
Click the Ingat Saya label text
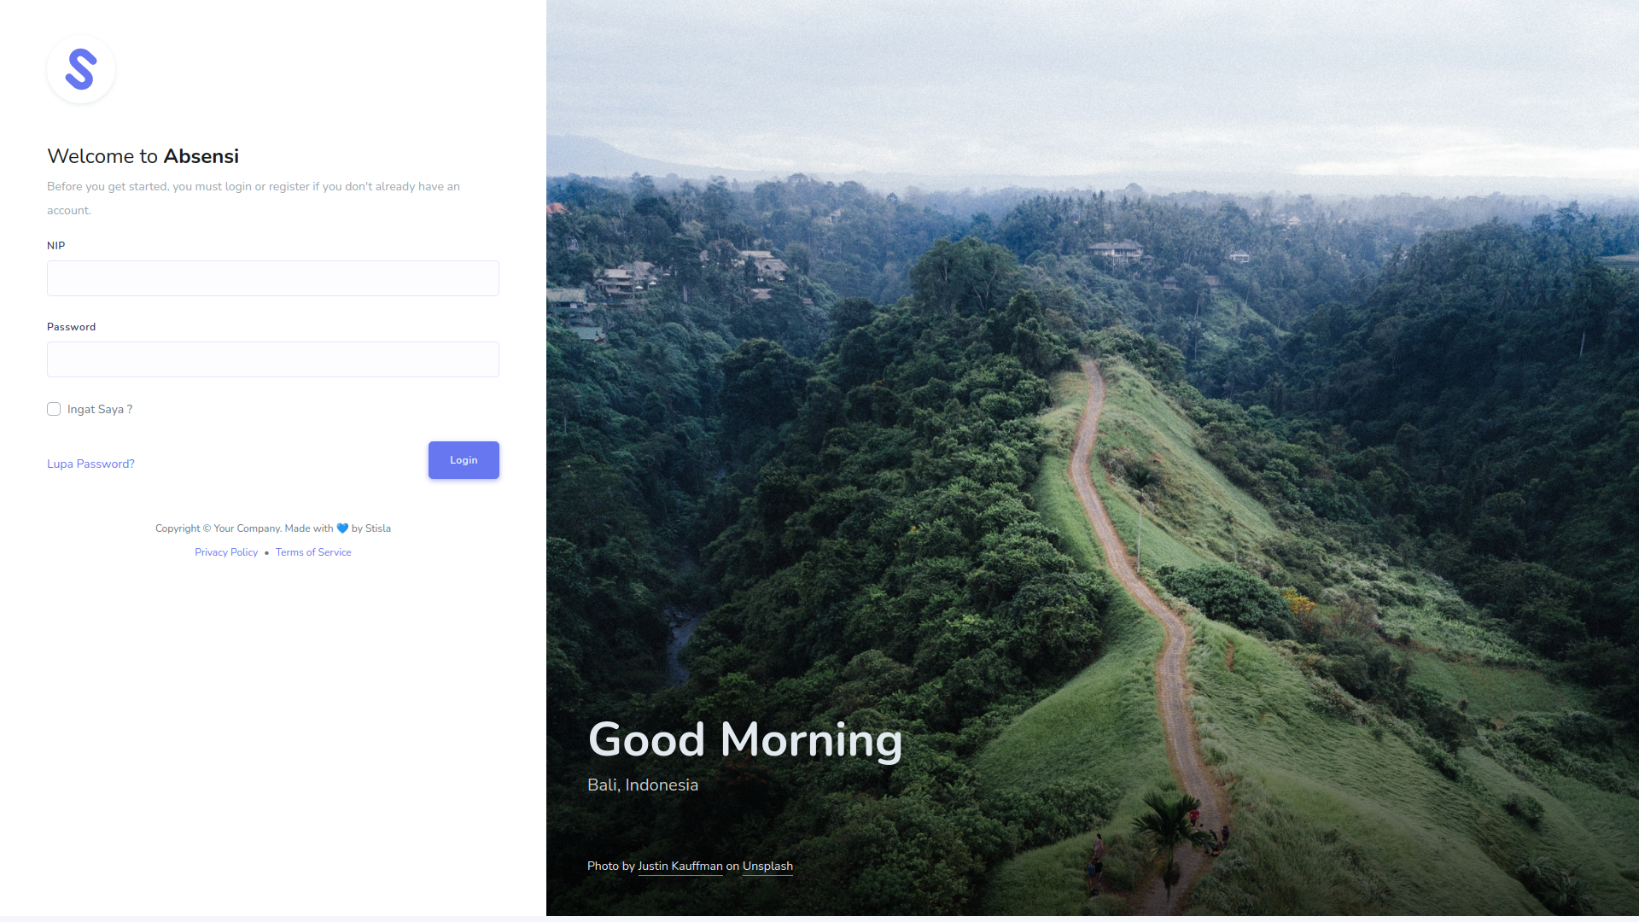100,409
